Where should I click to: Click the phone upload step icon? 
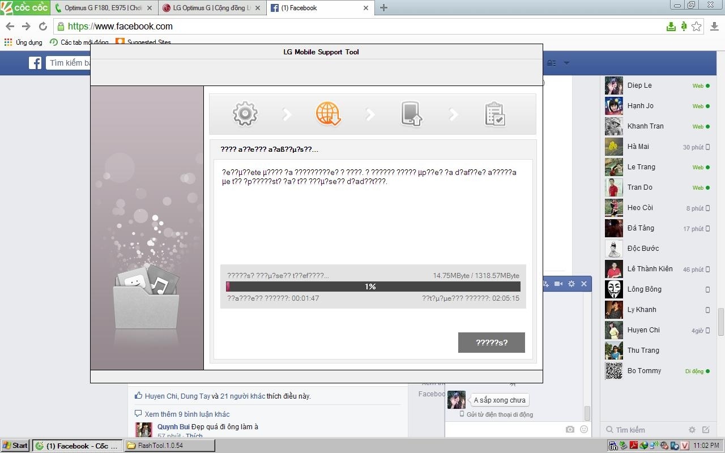click(412, 114)
